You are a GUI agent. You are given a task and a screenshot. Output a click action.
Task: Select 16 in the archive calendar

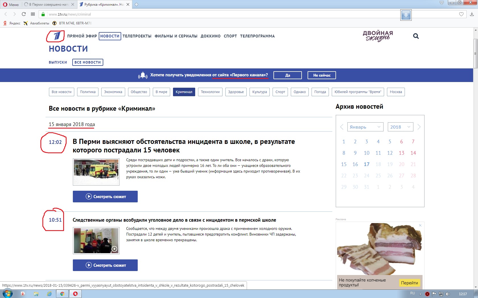355,164
